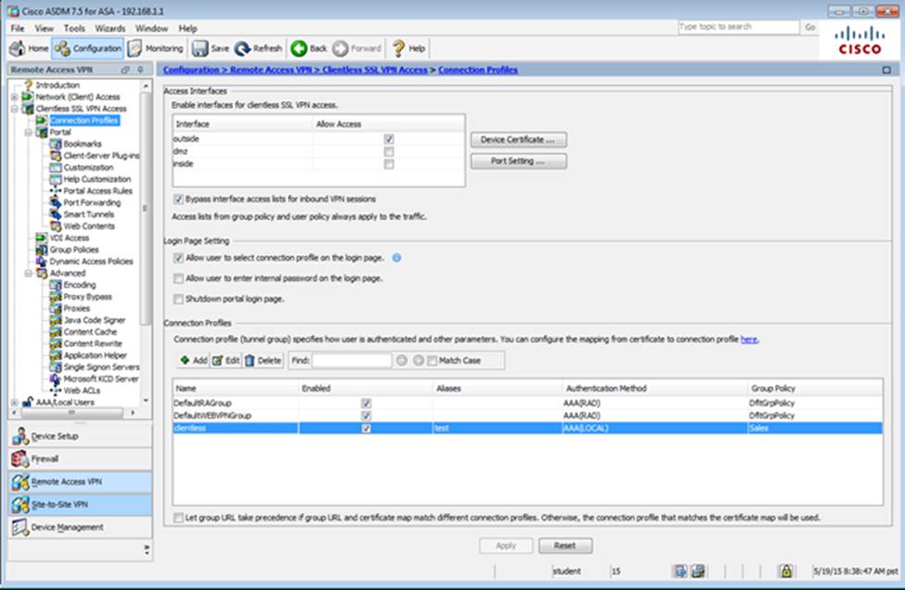This screenshot has height=590, width=905.
Task: Click the Device Certificate button
Action: click(x=518, y=140)
